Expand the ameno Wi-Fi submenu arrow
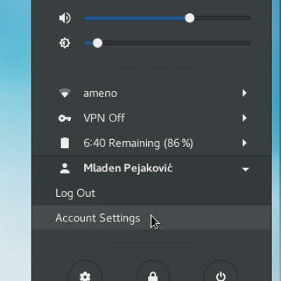Image resolution: width=281 pixels, height=281 pixels. point(244,93)
